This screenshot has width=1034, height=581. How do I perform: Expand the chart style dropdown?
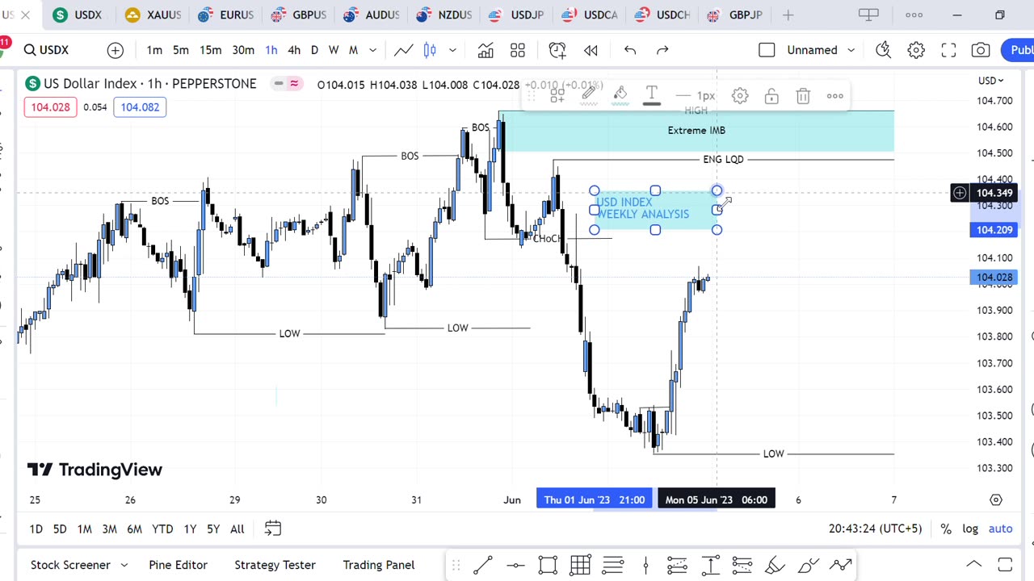click(x=452, y=50)
